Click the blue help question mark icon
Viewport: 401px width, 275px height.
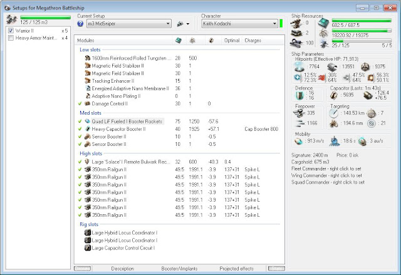click(80, 24)
